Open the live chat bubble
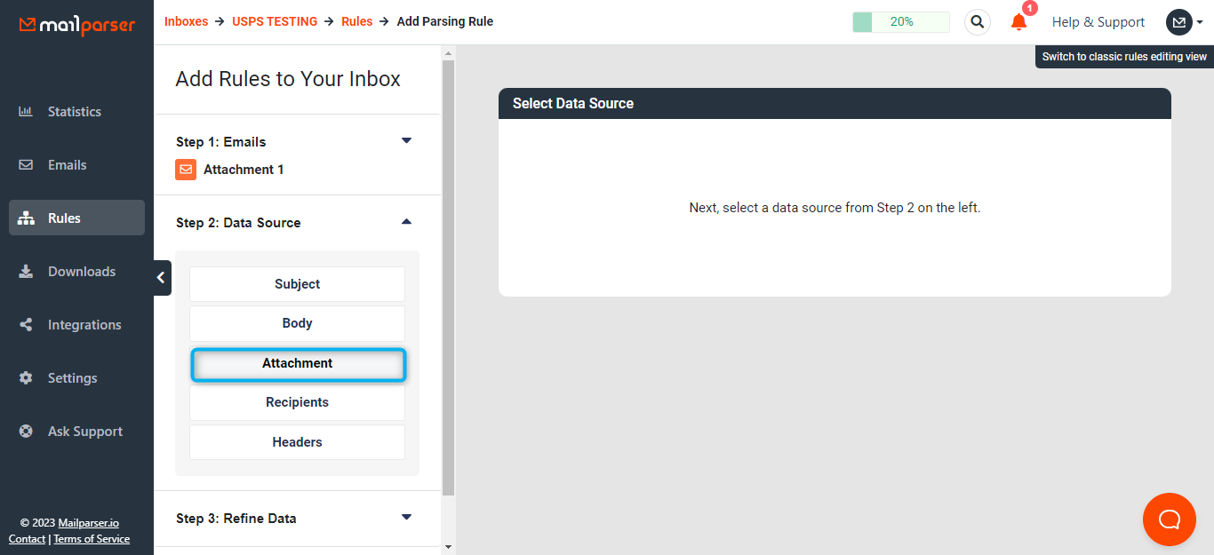This screenshot has height=555, width=1214. pos(1169,519)
